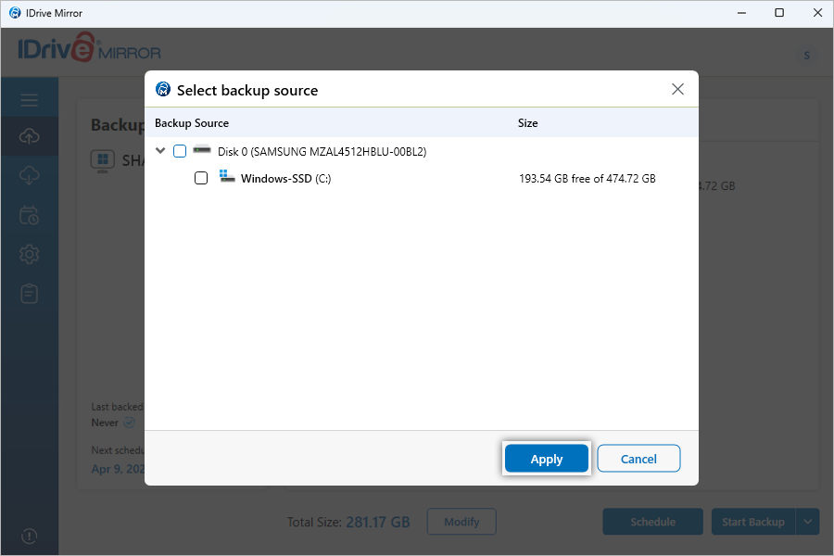
Task: Open the cloud Restore sidebar icon
Action: pyautogui.click(x=30, y=175)
